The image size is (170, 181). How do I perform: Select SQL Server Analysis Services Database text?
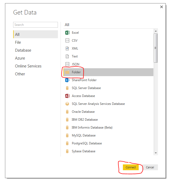[x=98, y=104]
